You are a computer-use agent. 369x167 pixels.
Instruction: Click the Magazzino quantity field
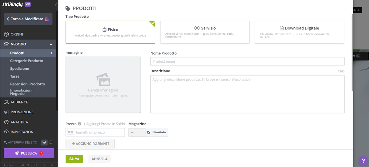pos(137,132)
